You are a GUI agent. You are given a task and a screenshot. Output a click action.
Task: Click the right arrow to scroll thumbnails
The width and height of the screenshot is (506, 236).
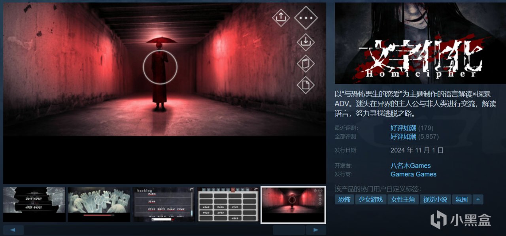tap(316, 230)
